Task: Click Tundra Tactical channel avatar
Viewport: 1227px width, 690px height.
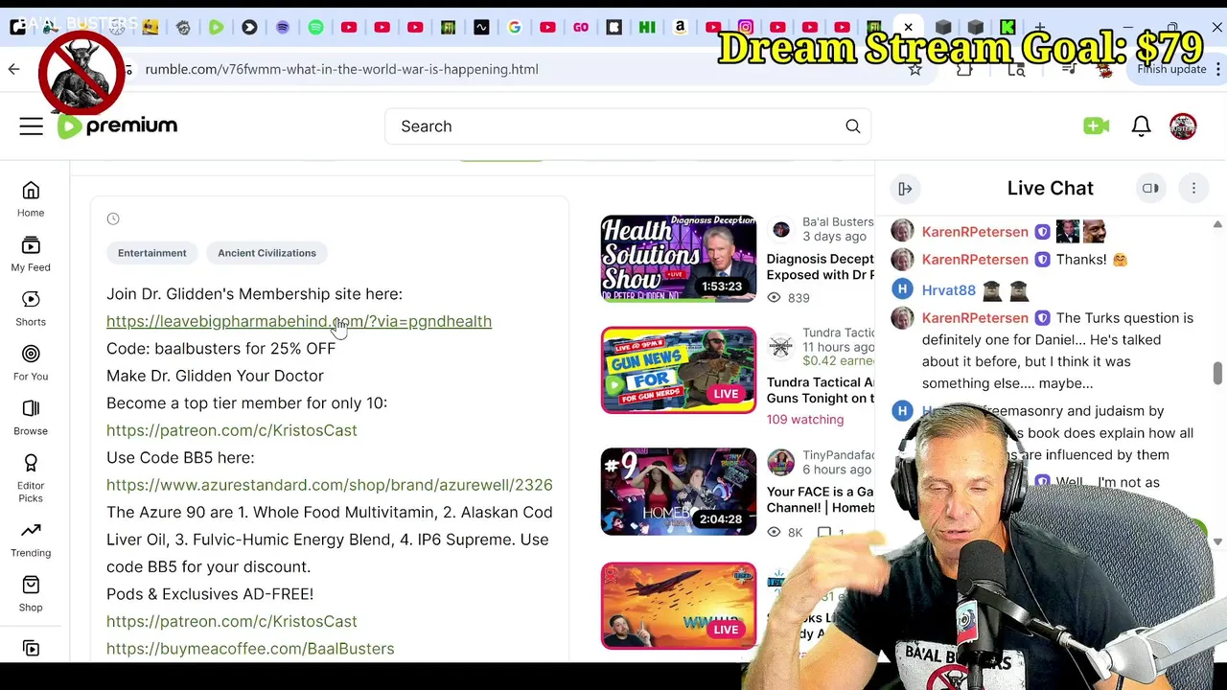Action: coord(781,346)
